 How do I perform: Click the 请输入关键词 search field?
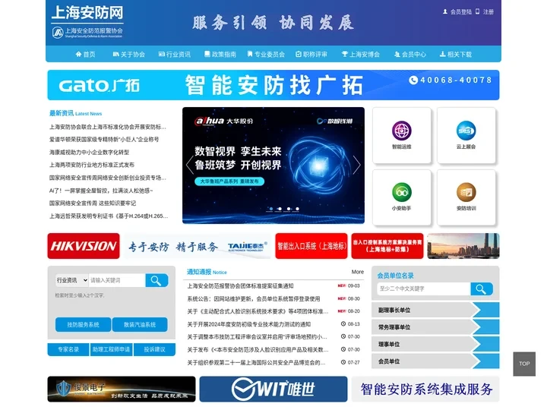(117, 280)
